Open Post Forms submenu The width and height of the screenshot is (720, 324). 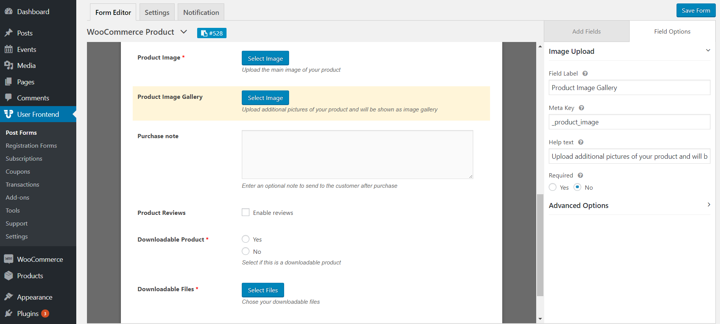[x=21, y=132]
